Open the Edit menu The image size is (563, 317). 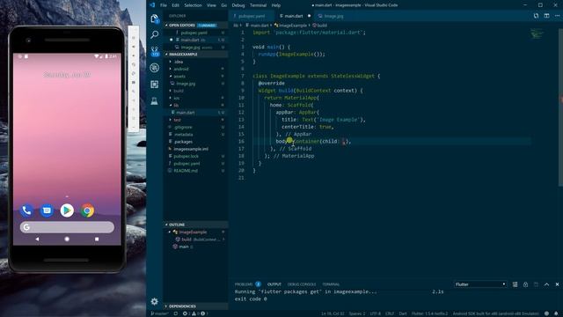coord(175,5)
